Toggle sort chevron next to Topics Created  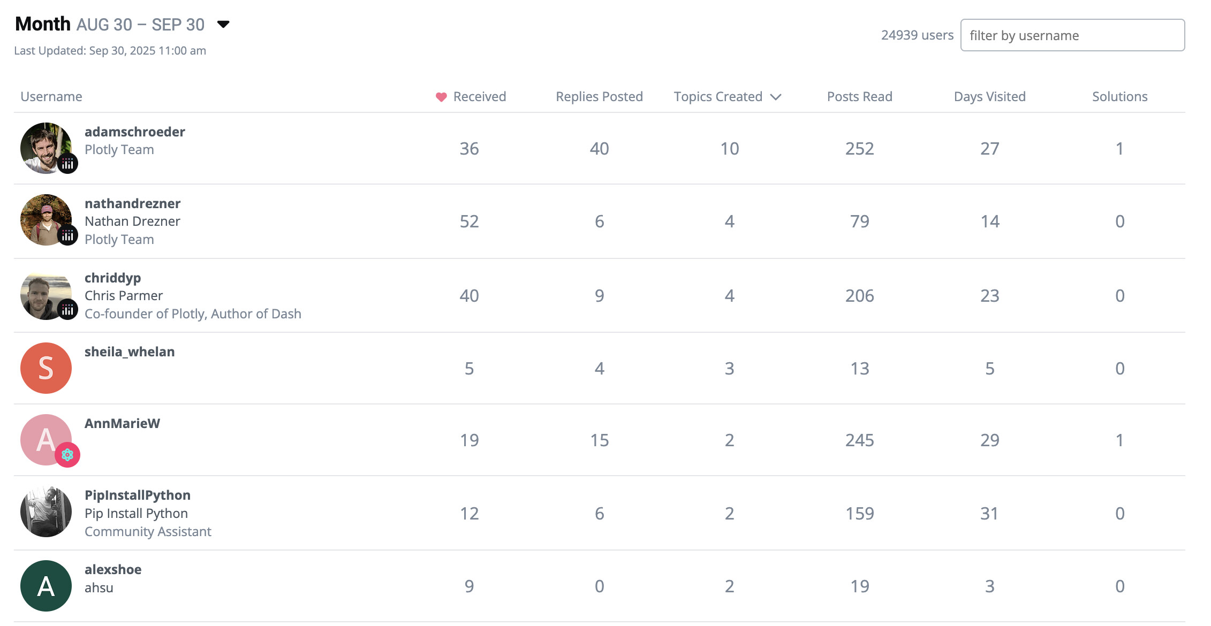776,97
